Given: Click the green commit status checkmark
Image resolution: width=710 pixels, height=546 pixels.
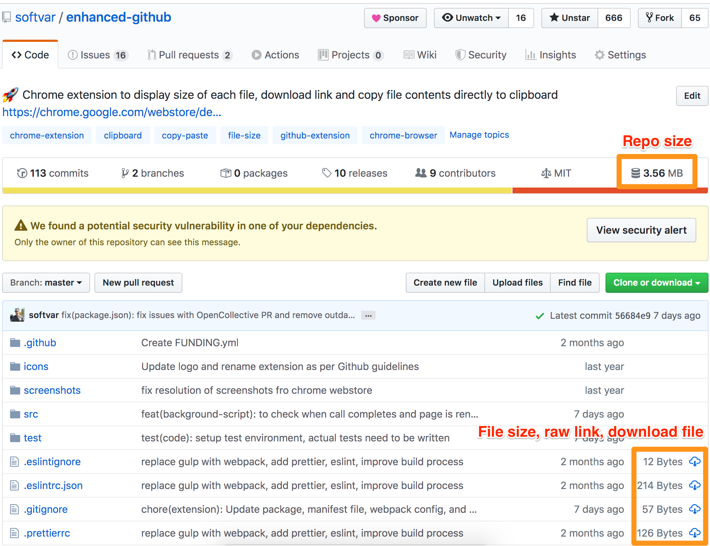Looking at the screenshot, I should [x=540, y=316].
